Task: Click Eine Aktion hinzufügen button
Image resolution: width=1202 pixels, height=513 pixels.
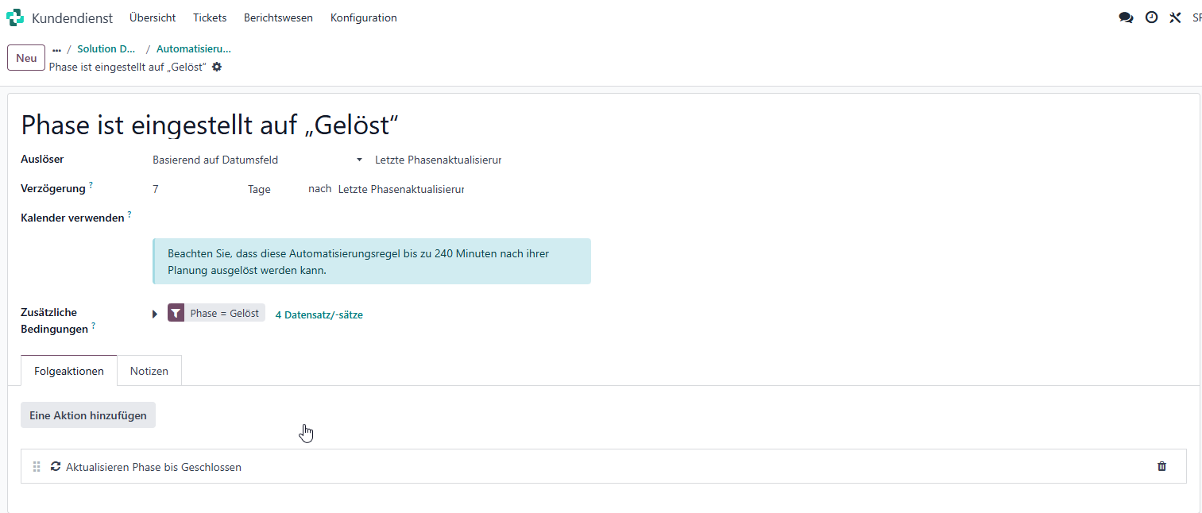Action: 88,415
